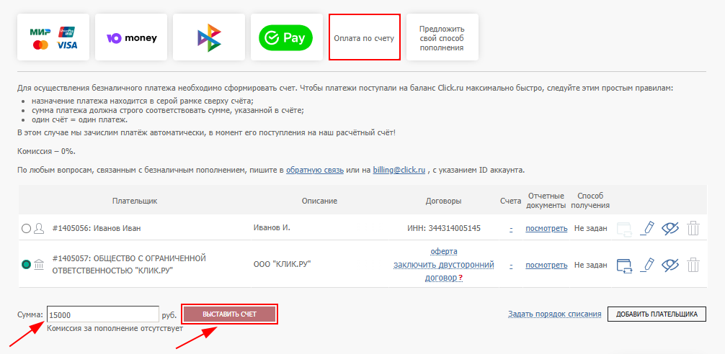Select the green SberPay payment option

(286, 37)
